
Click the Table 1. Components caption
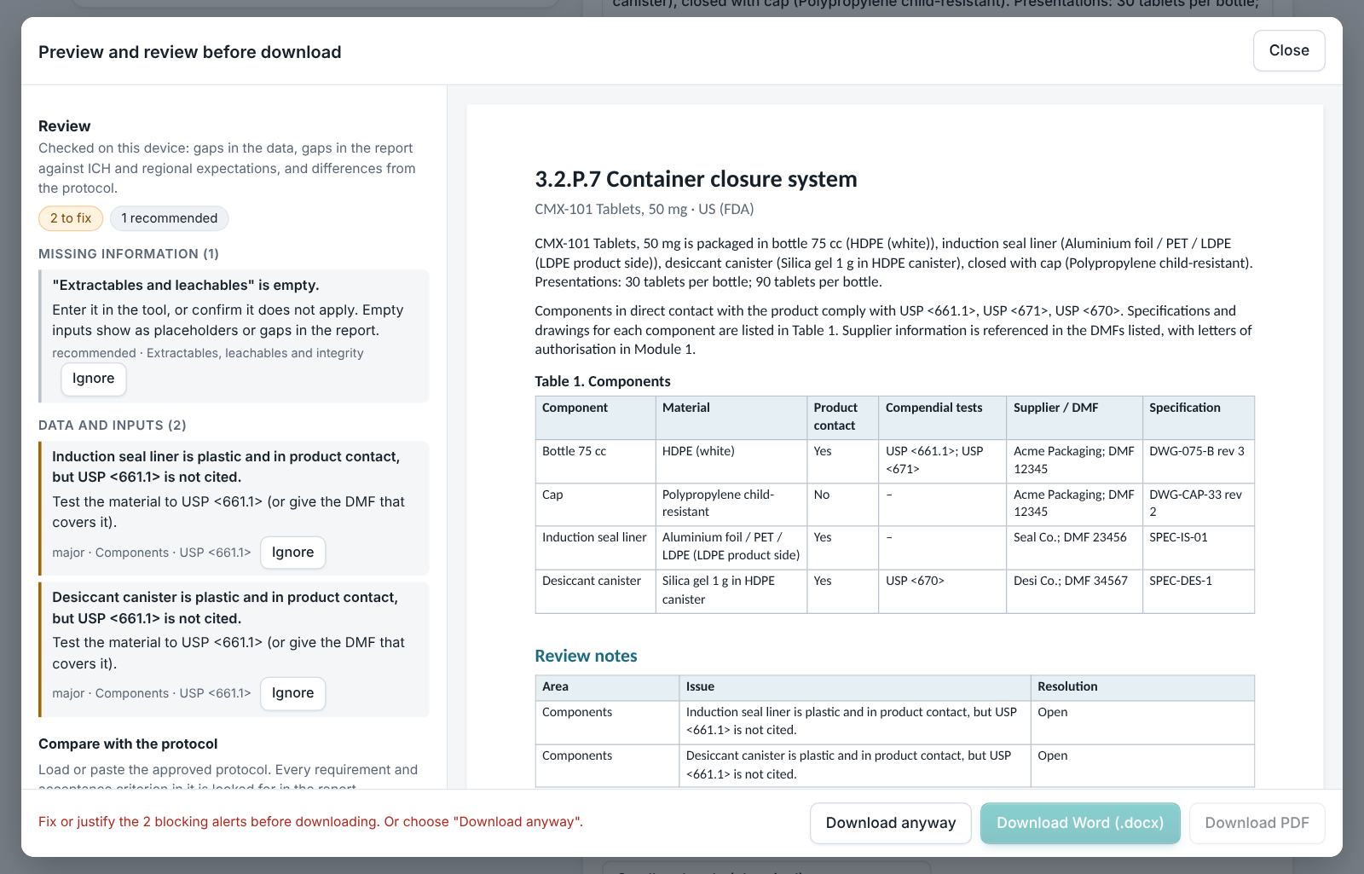click(603, 381)
